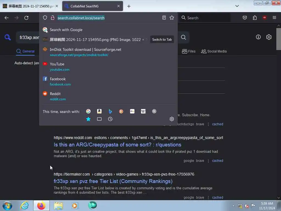Open cached link beside duckduckgo brave
The width and height of the screenshot is (281, 211).
click(218, 124)
